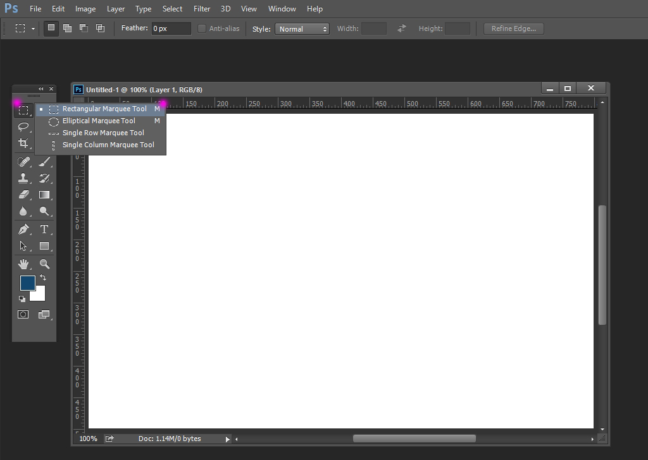Select the Dodge tool

click(44, 211)
